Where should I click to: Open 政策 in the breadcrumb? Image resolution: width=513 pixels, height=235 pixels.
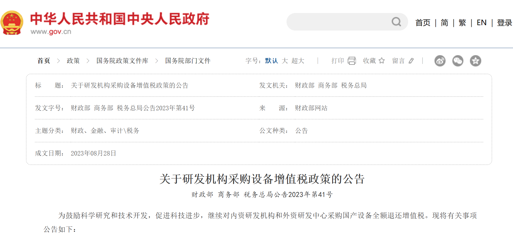point(73,61)
